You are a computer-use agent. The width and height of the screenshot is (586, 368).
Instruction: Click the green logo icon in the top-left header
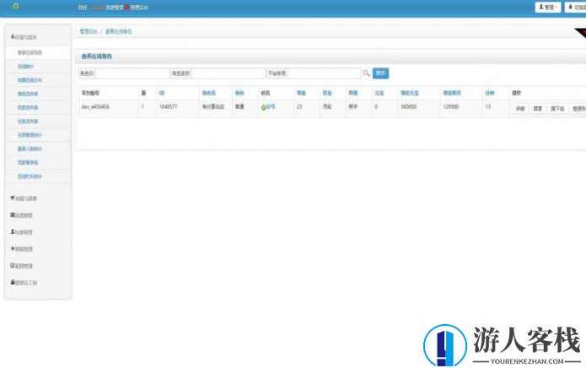coord(16,7)
